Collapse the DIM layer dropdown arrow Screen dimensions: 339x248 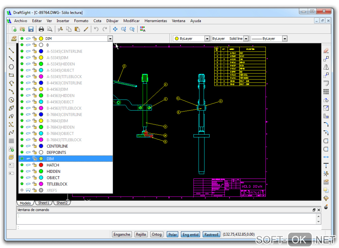(110, 39)
